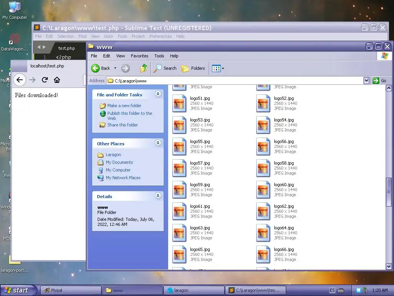Click the scroll up arrow in file list
This screenshot has width=394, height=296.
[x=389, y=88]
